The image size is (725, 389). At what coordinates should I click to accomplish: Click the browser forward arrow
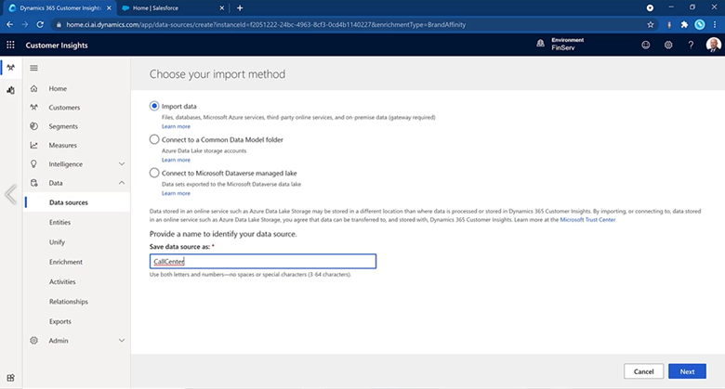[24, 24]
